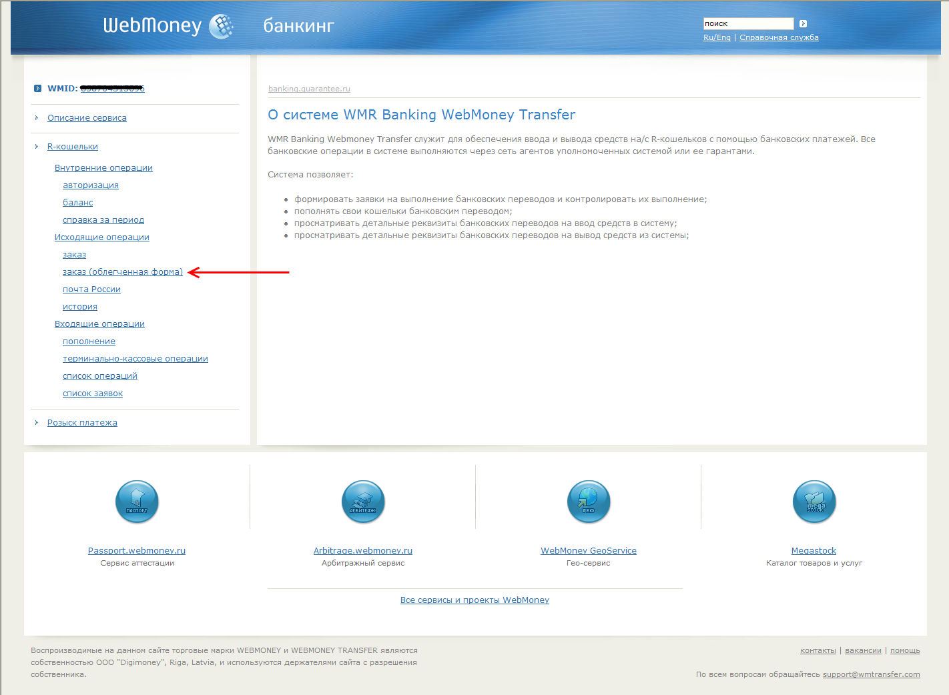Click the page heading О системе WMR Banking
Screen dimensions: 949x695
coord(421,115)
